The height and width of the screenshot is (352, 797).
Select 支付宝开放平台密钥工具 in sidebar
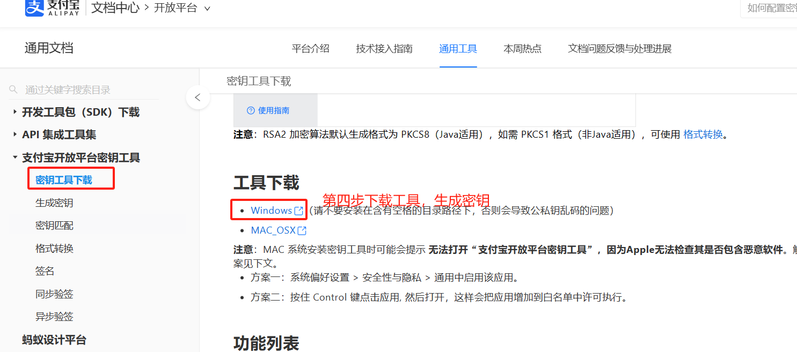point(81,158)
